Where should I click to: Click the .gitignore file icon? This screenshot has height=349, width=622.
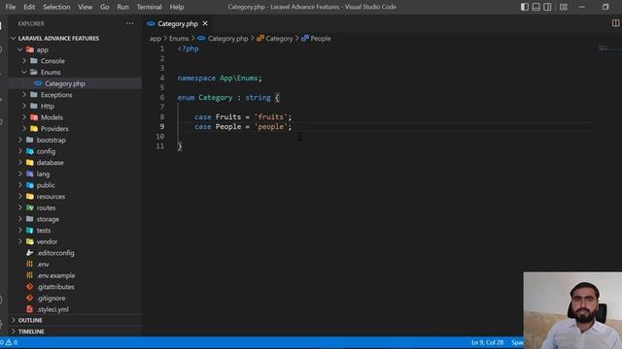30,298
